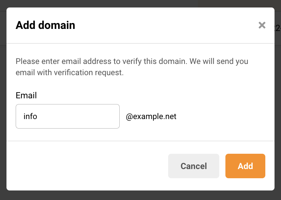The image size is (281, 200).
Task: Click the gray X icon
Action: pyautogui.click(x=262, y=25)
